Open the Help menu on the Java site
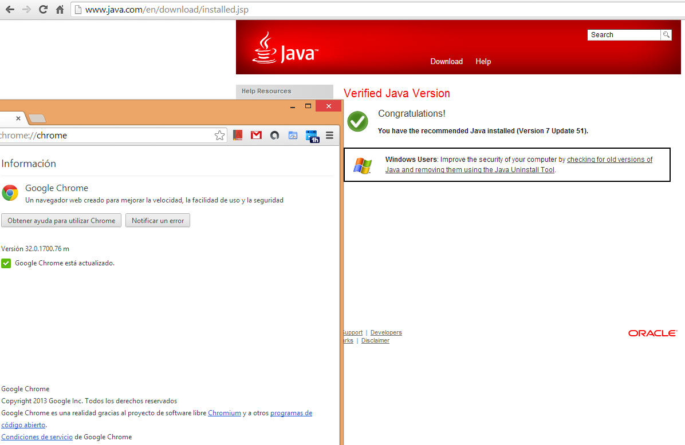 (483, 62)
